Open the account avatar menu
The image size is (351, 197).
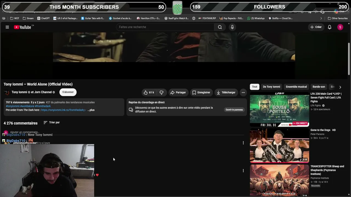pos(340,27)
